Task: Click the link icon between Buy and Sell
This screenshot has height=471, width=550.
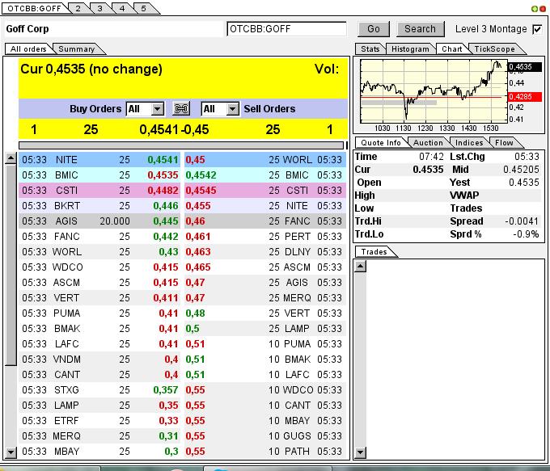Action: coord(181,108)
